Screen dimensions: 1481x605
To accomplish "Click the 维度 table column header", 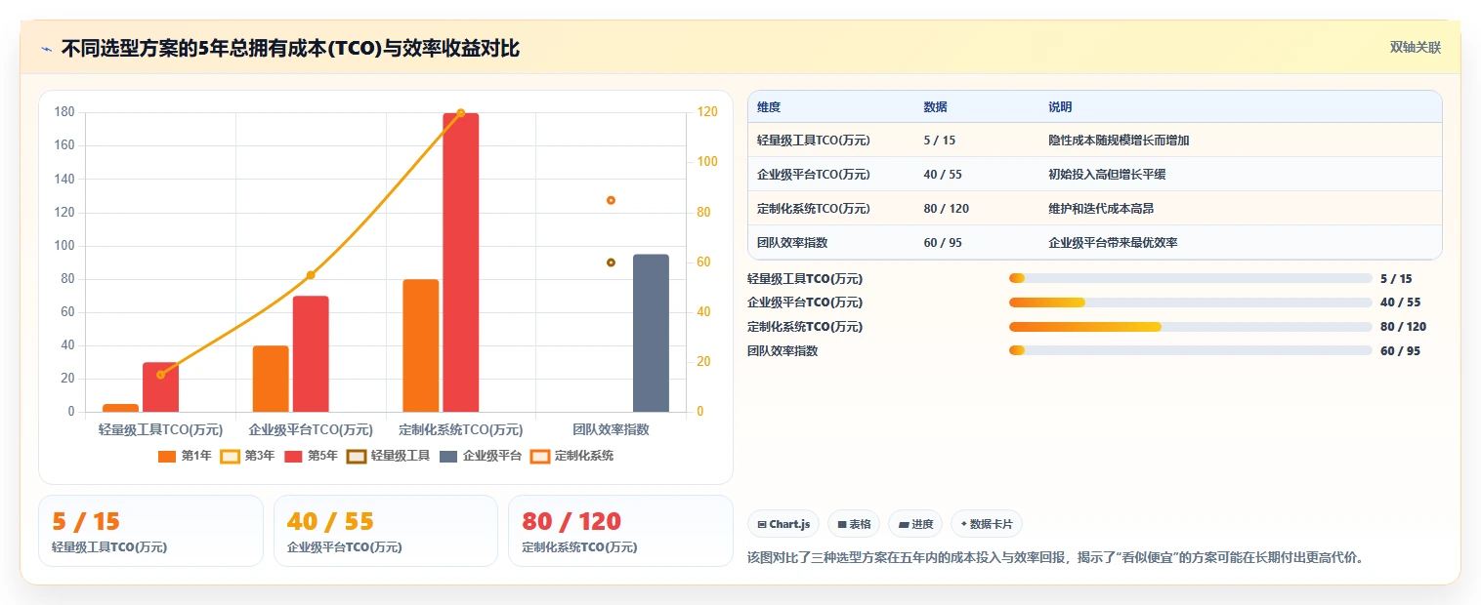I will [x=769, y=107].
